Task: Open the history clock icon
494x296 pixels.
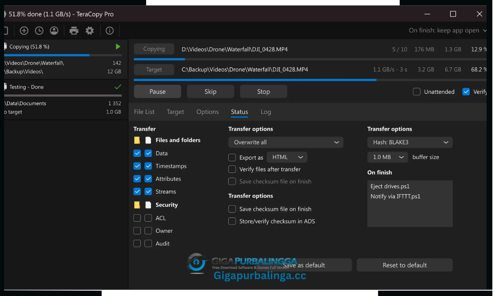Action: 39,30
